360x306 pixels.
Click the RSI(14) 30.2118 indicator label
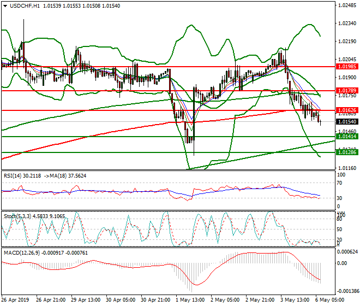point(22,176)
